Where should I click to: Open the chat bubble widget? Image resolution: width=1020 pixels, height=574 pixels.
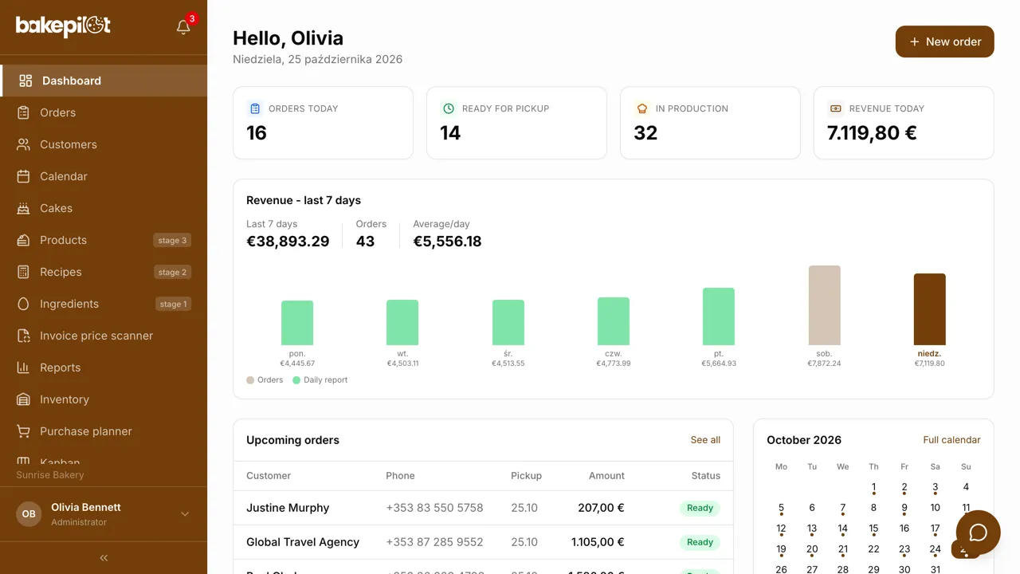tap(978, 533)
